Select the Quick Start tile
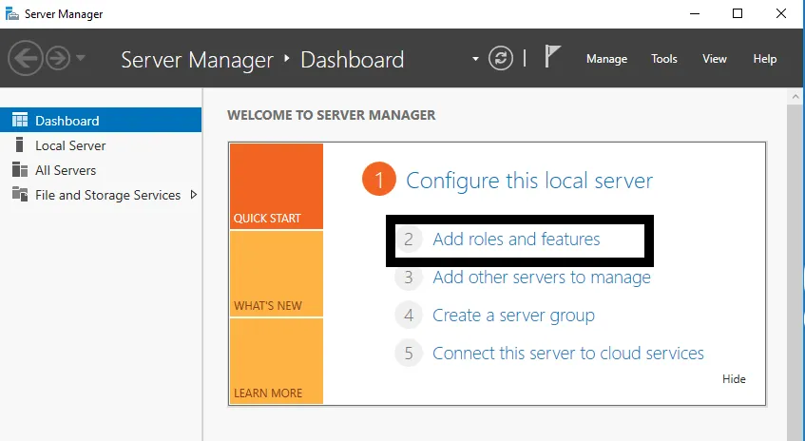 [277, 186]
